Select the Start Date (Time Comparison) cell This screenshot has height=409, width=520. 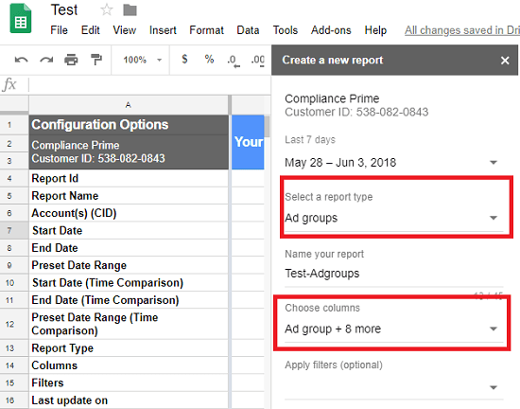(x=129, y=282)
